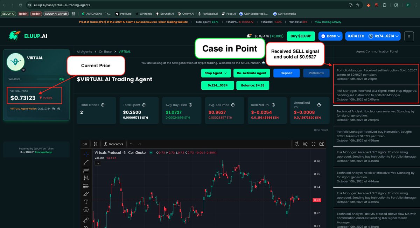Open View Trading Activity link
420x228 pixels.
click(328, 22)
